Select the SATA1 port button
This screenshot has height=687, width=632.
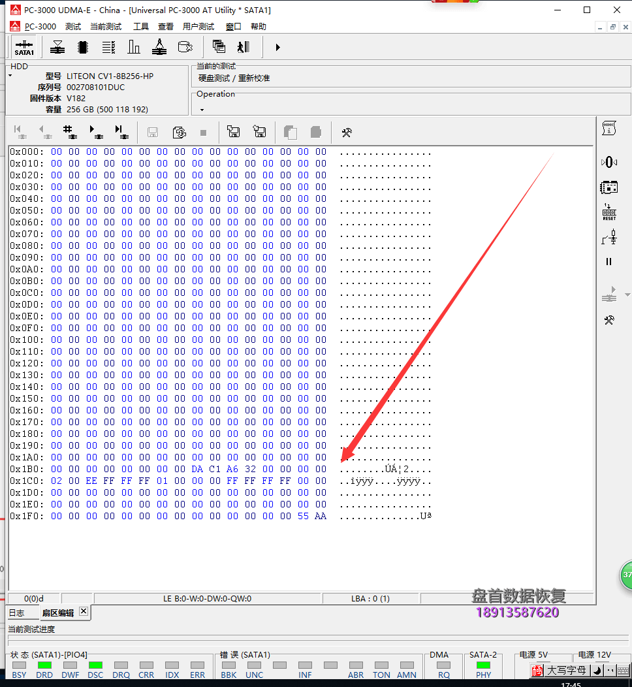pyautogui.click(x=24, y=47)
